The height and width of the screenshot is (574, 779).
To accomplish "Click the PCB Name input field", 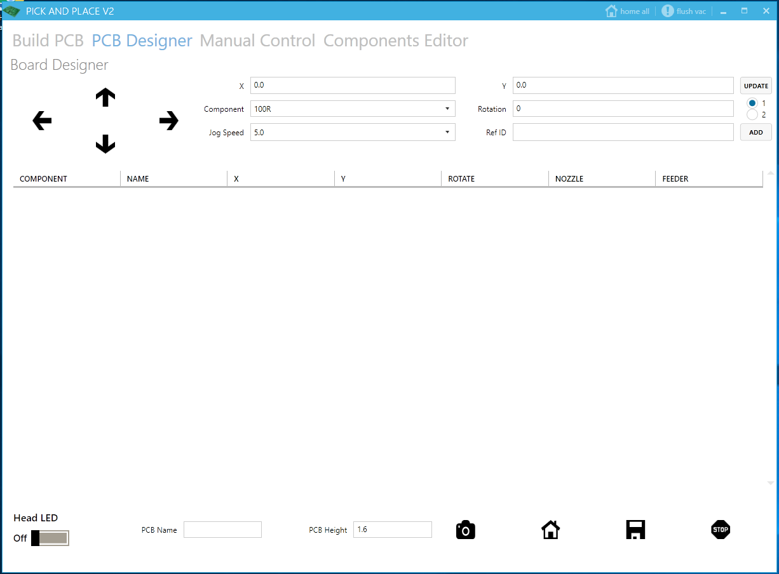I will (x=222, y=529).
